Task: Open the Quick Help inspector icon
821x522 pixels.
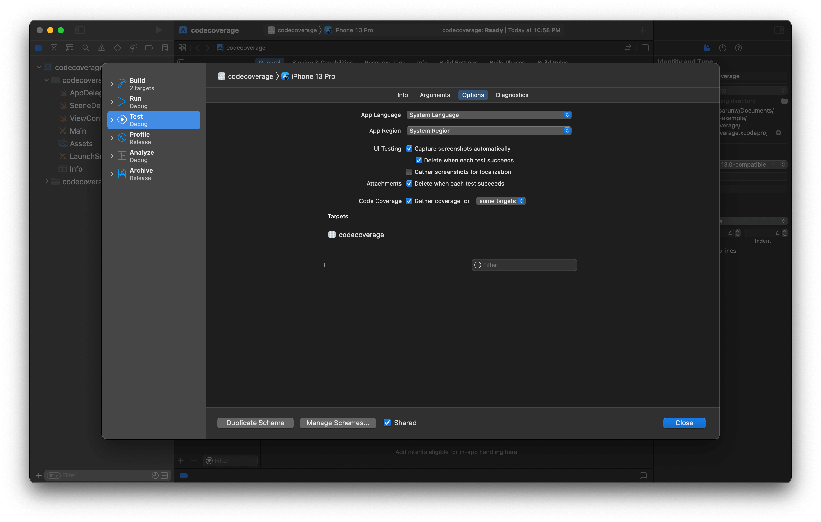Action: pyautogui.click(x=738, y=48)
